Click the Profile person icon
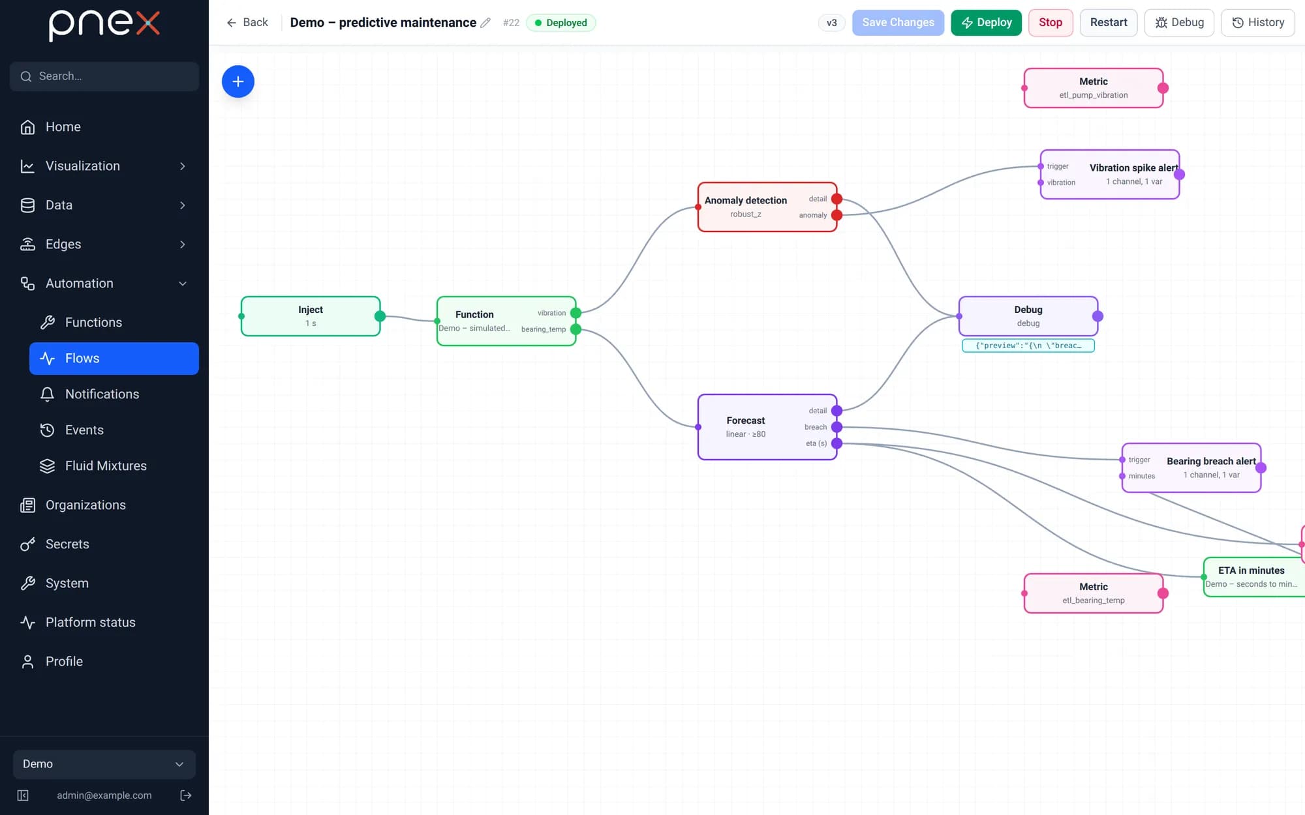This screenshot has height=815, width=1305. pyautogui.click(x=27, y=661)
